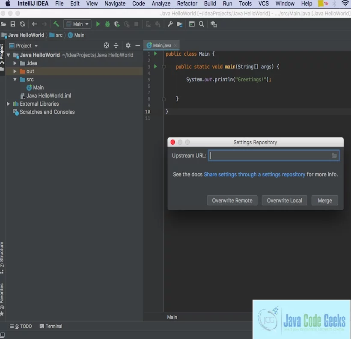The height and width of the screenshot is (339, 351).
Task: Hide the Project panel with minus icon
Action: tap(138, 45)
